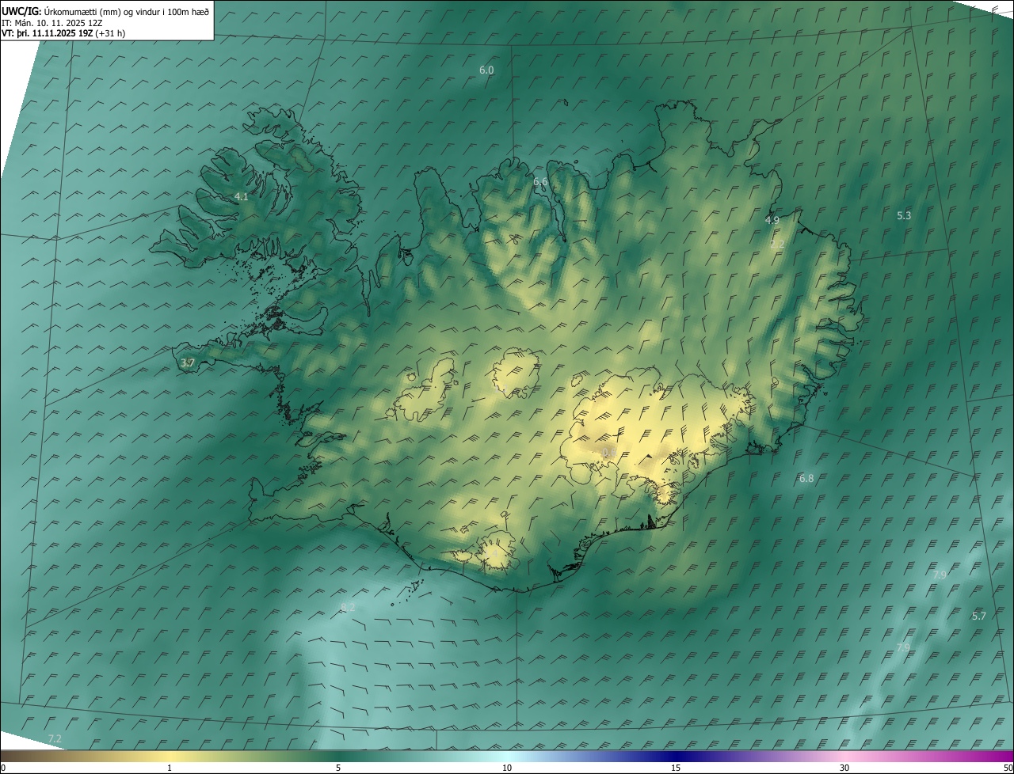Click the 4.9 value on the map
Image resolution: width=1014 pixels, height=774 pixels.
point(772,220)
